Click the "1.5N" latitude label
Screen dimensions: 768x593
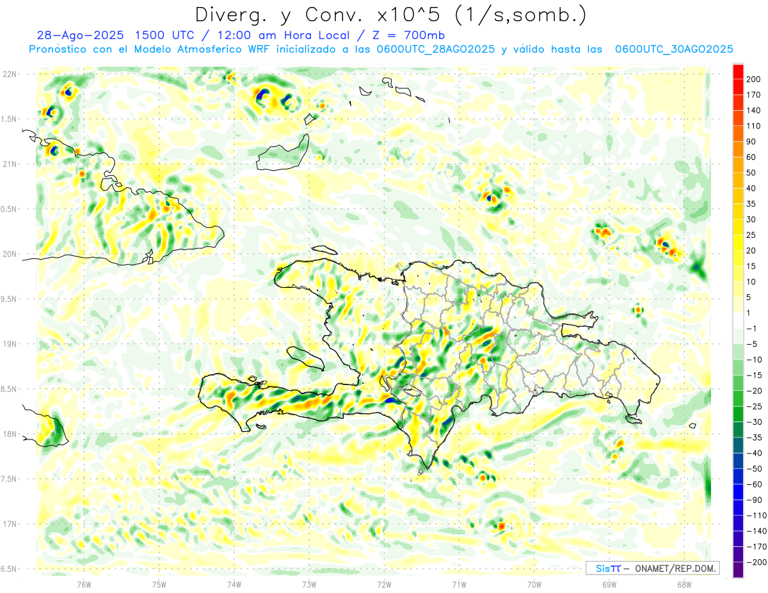tap(8, 119)
